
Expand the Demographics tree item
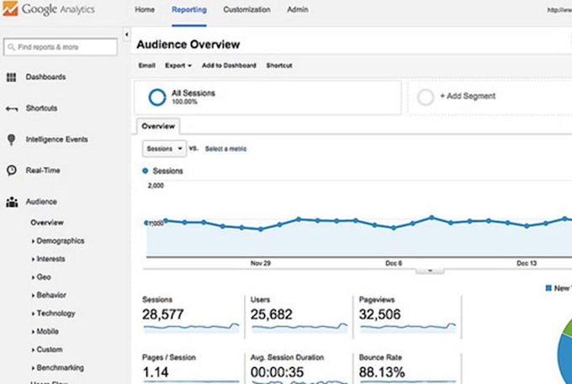click(59, 241)
